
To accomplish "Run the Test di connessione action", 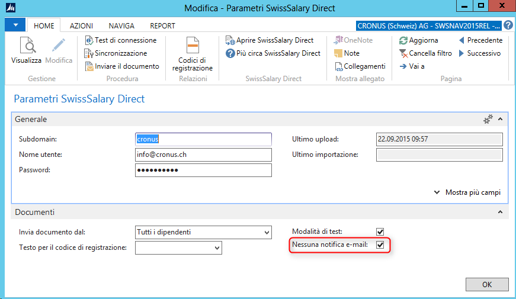I will (121, 40).
